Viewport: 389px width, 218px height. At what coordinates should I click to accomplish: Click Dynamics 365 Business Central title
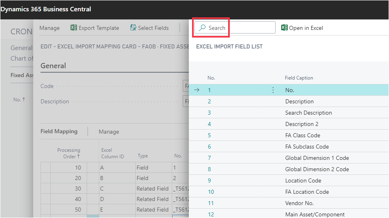pyautogui.click(x=46, y=9)
